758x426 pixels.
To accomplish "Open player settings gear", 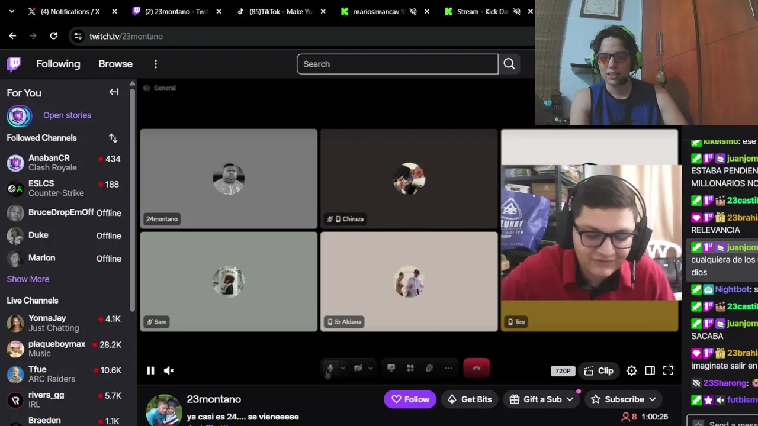I will click(x=632, y=371).
